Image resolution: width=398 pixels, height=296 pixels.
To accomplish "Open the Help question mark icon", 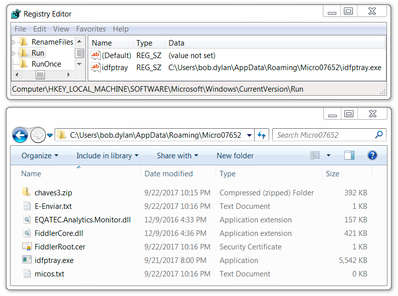I will click(x=372, y=155).
